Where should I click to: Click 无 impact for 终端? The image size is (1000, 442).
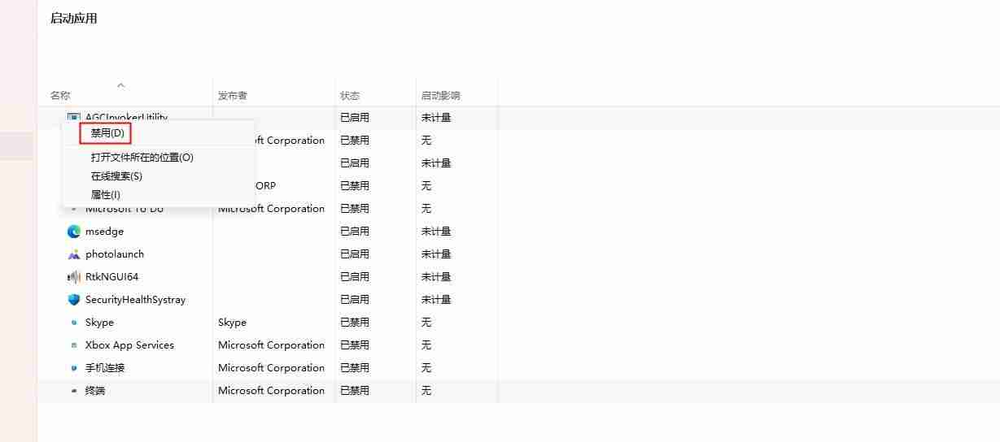coord(426,391)
